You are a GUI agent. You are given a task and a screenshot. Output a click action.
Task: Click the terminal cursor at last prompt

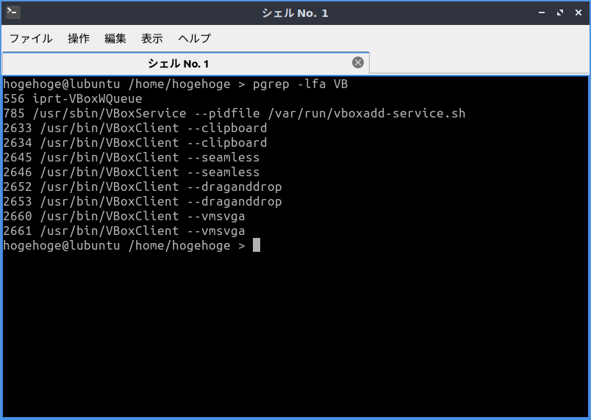point(257,245)
